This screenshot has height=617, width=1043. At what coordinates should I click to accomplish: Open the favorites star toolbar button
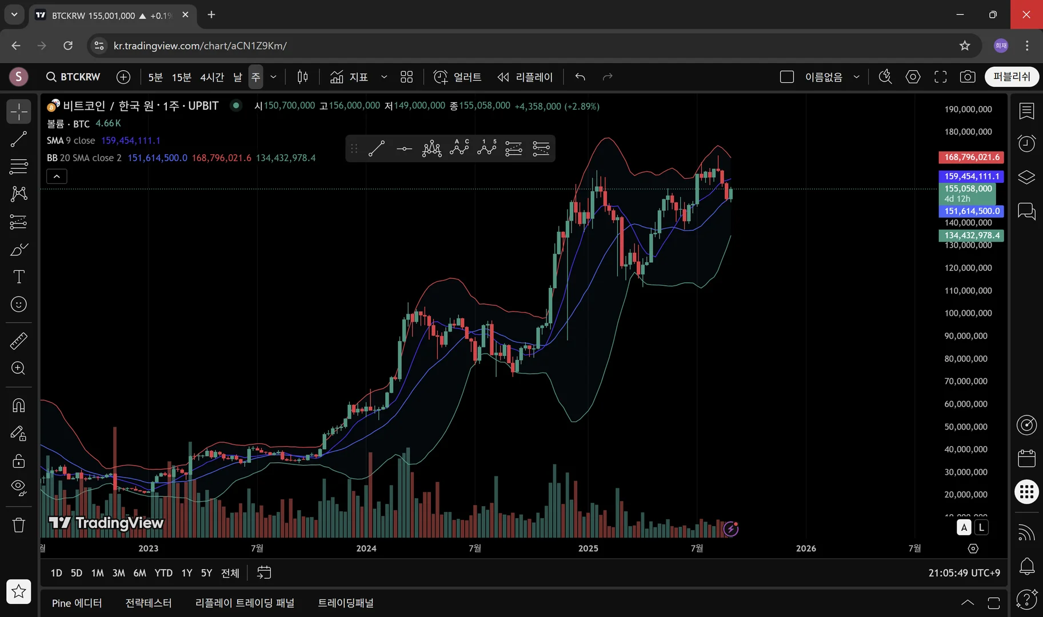(x=19, y=591)
